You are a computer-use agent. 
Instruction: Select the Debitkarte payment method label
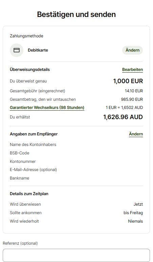point(38,50)
